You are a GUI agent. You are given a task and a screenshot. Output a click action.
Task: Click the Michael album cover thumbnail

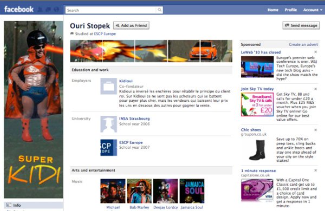pyautogui.click(x=113, y=191)
